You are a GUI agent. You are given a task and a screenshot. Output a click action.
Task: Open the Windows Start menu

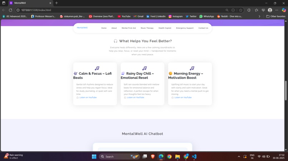pyautogui.click(x=94, y=157)
